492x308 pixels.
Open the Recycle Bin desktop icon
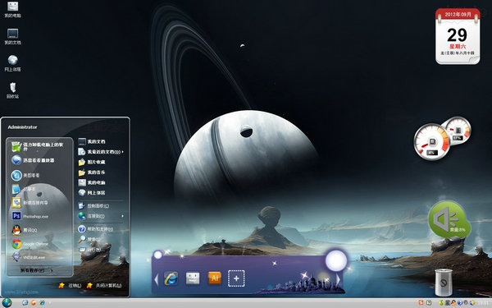pos(12,90)
